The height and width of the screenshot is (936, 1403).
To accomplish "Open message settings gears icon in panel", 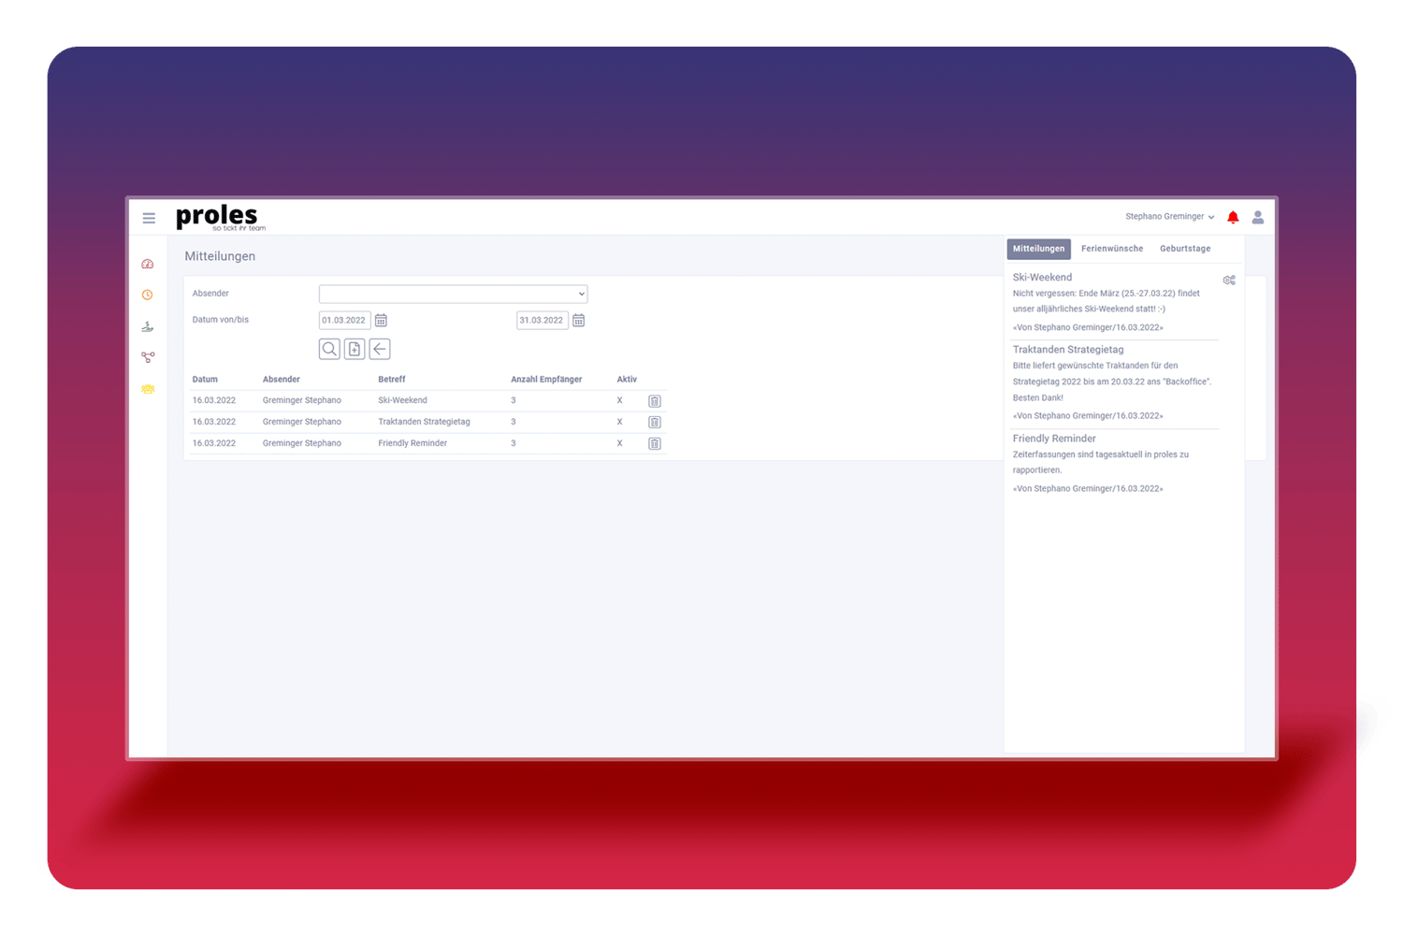I will point(1229,281).
